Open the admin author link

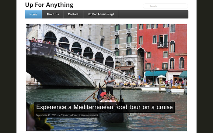73,115
